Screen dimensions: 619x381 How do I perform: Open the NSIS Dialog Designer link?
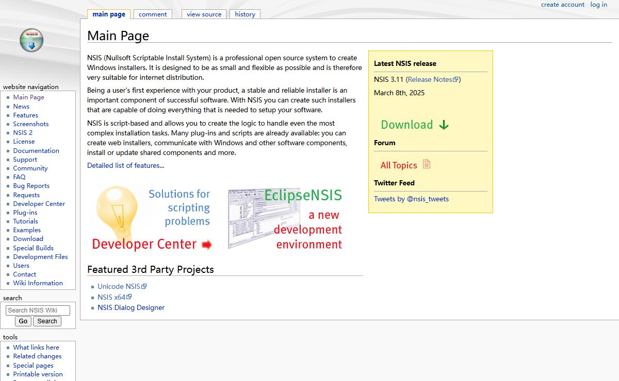(131, 308)
